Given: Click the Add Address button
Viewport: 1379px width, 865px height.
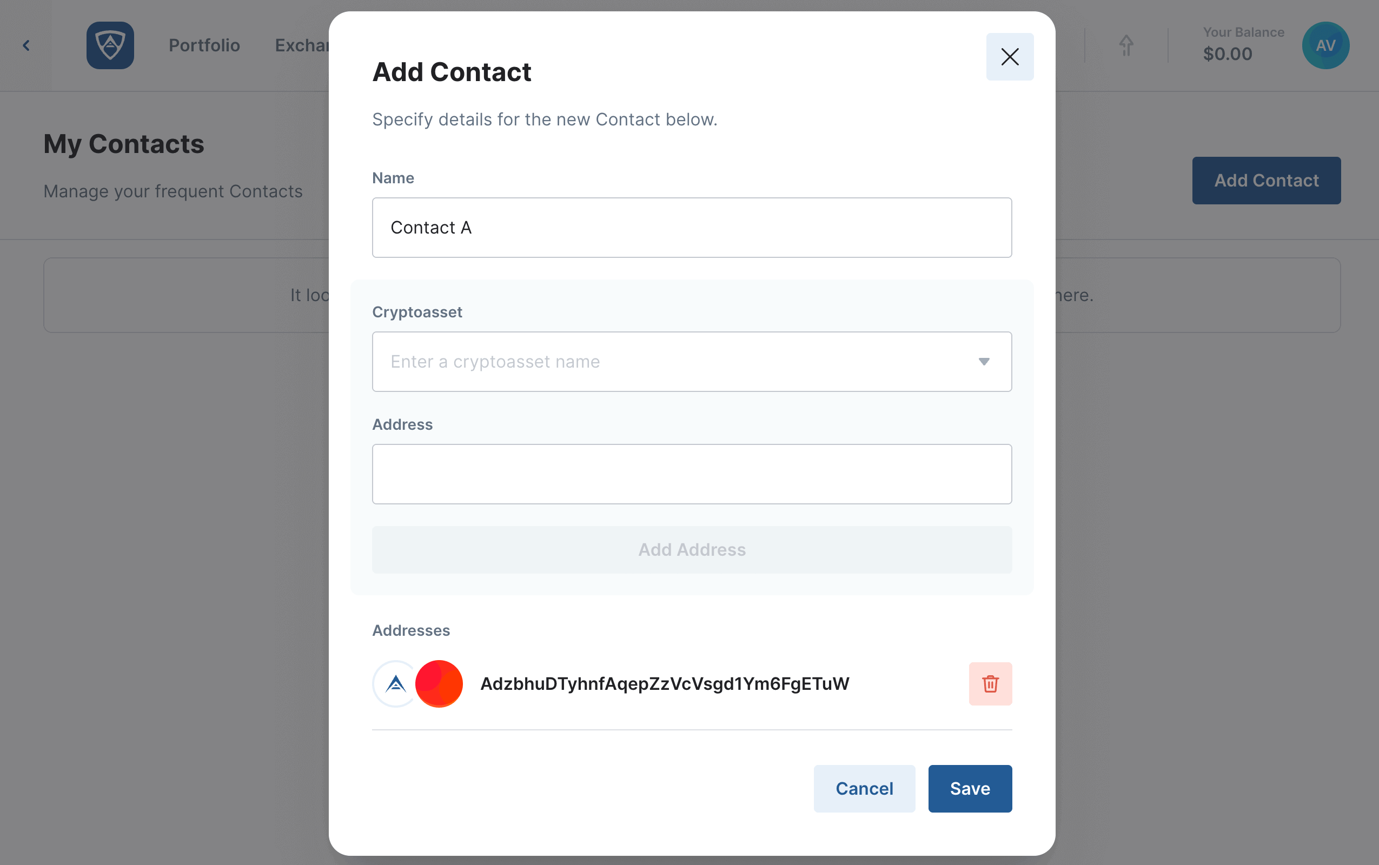Looking at the screenshot, I should tap(692, 550).
